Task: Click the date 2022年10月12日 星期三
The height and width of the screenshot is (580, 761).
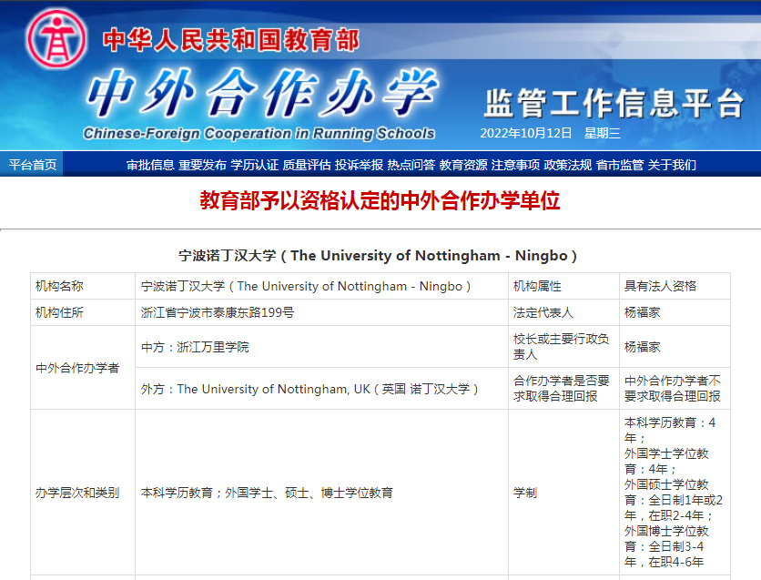Action: coord(551,134)
